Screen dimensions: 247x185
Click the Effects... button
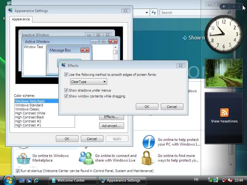(x=111, y=117)
